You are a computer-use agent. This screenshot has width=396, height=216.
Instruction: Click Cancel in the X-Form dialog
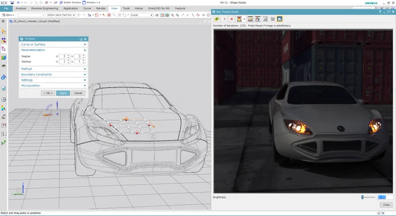(78, 93)
